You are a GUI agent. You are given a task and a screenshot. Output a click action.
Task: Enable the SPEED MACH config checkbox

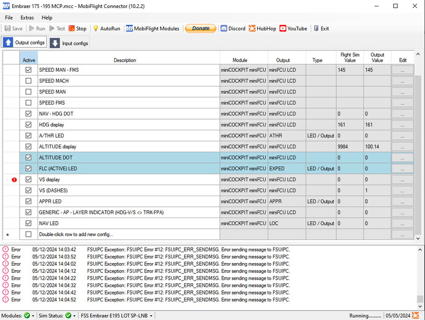[29, 81]
